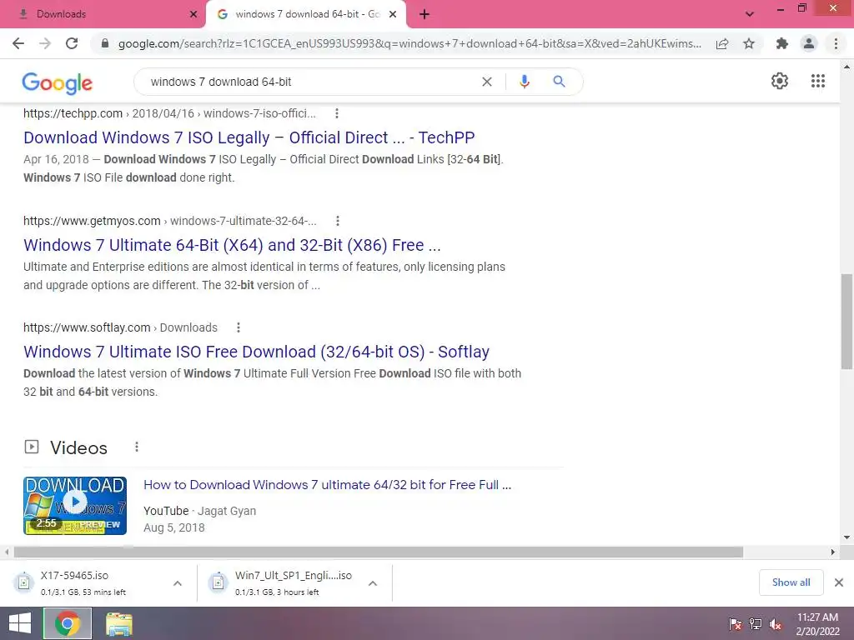Click the vertical page scrollbar thumb
The image size is (854, 640).
coord(846,321)
